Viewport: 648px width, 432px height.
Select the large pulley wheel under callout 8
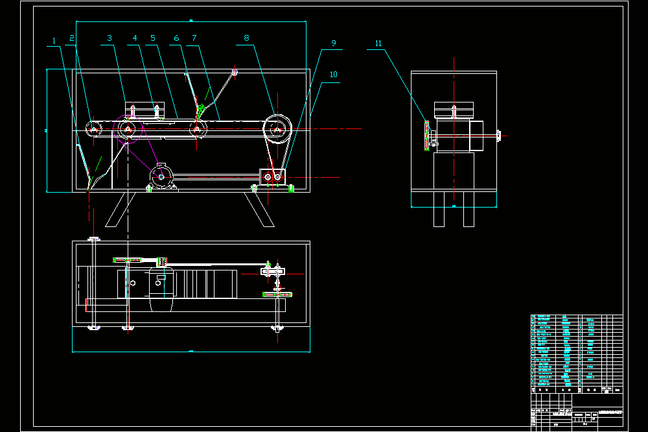pos(278,130)
